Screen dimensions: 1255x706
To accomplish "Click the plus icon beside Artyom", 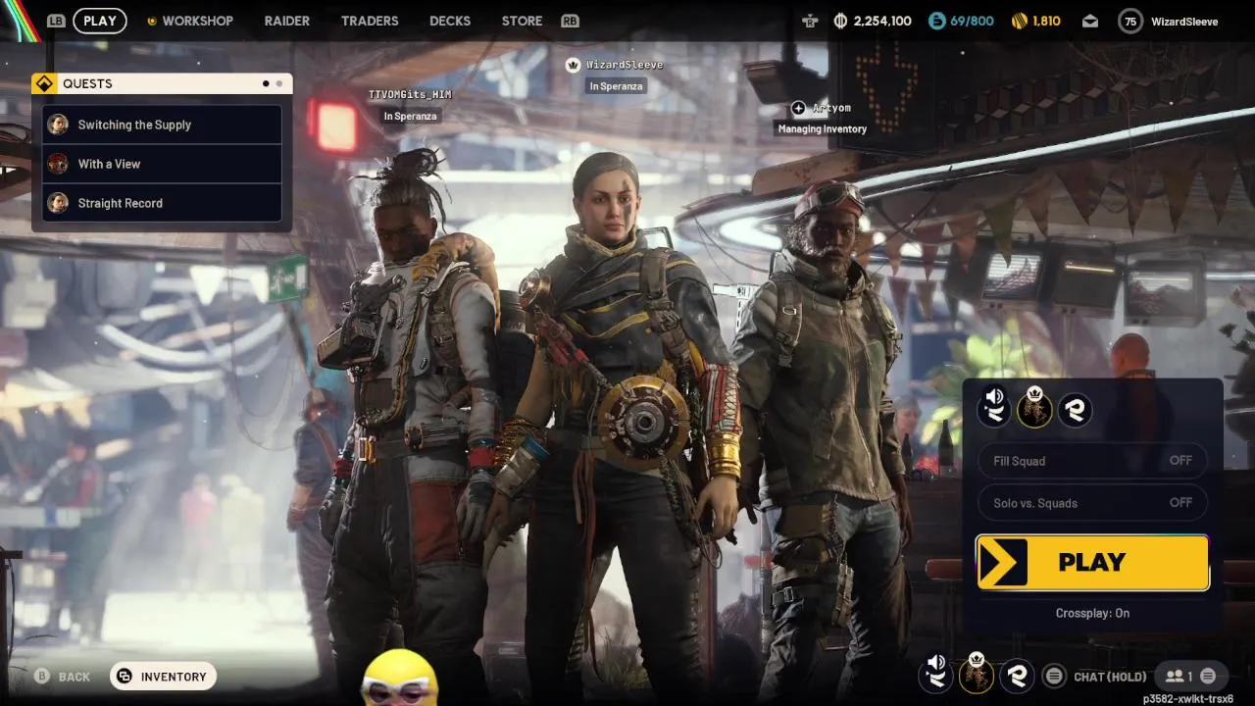I will click(x=798, y=108).
